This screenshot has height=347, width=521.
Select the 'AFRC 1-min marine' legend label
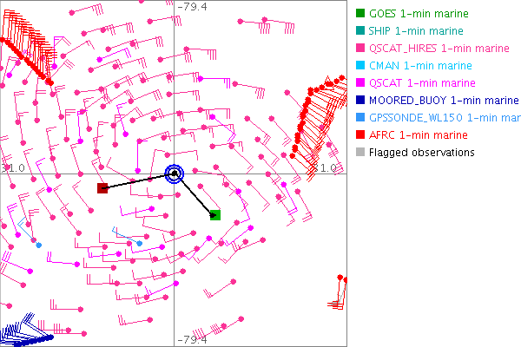pyautogui.click(x=418, y=134)
